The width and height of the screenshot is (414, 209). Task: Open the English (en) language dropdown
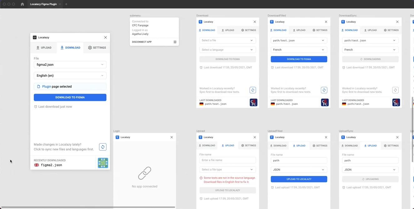(70, 75)
